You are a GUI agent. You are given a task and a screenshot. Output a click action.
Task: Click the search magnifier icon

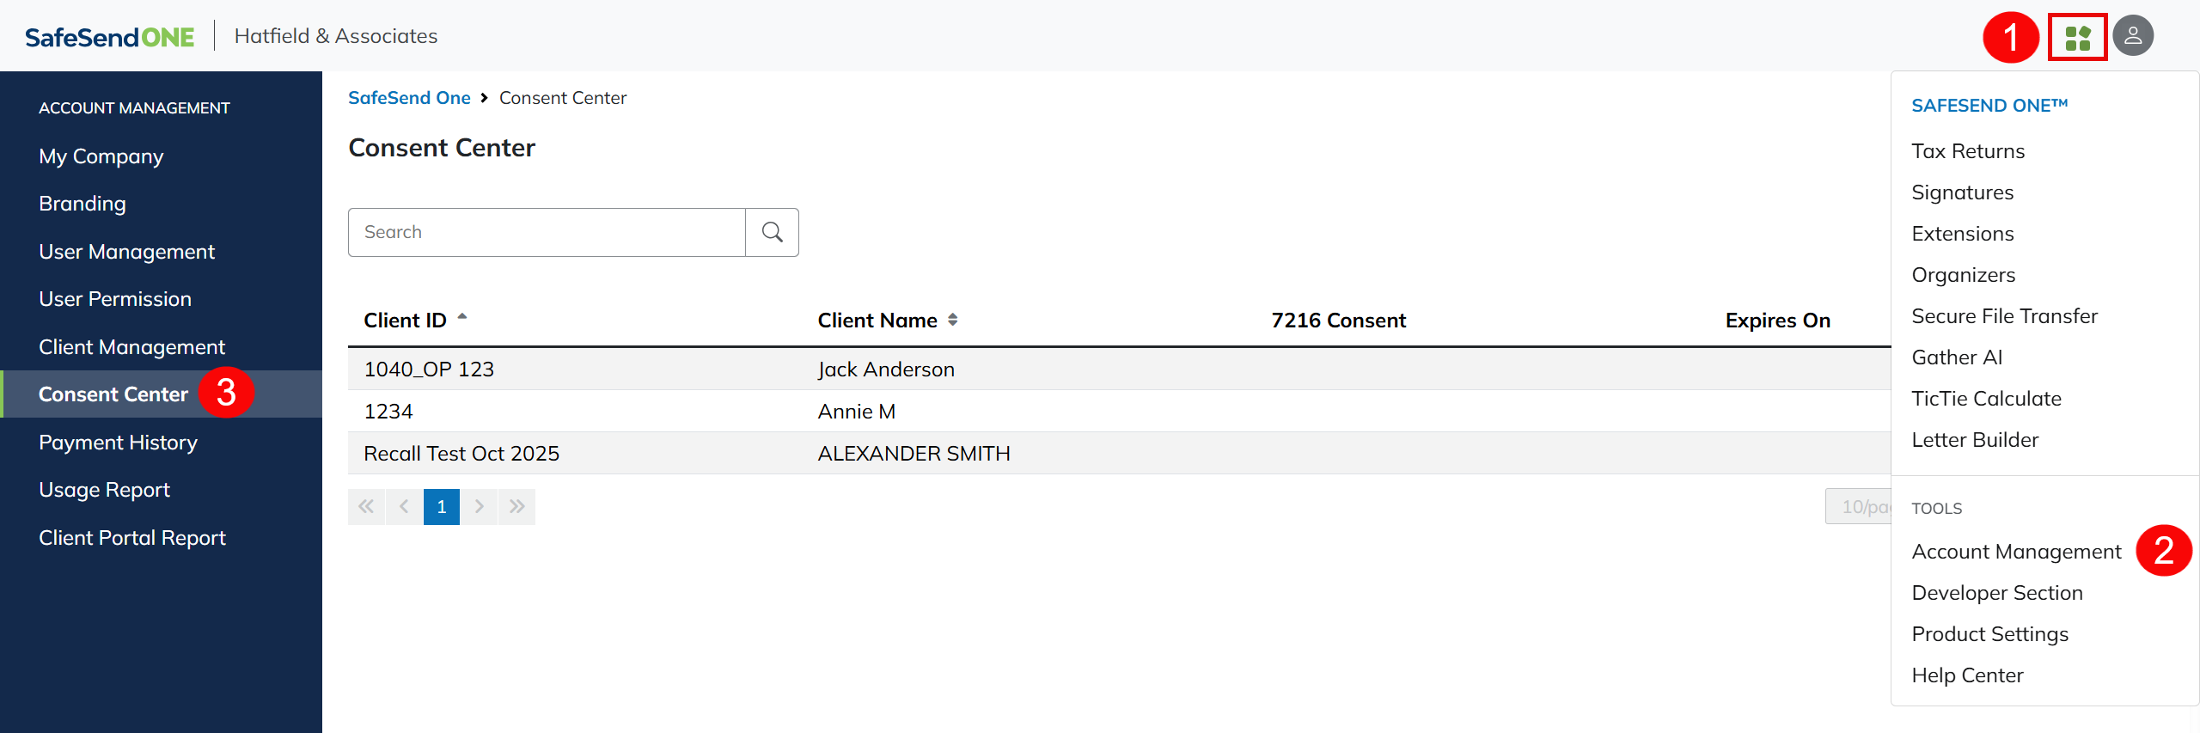(x=772, y=232)
